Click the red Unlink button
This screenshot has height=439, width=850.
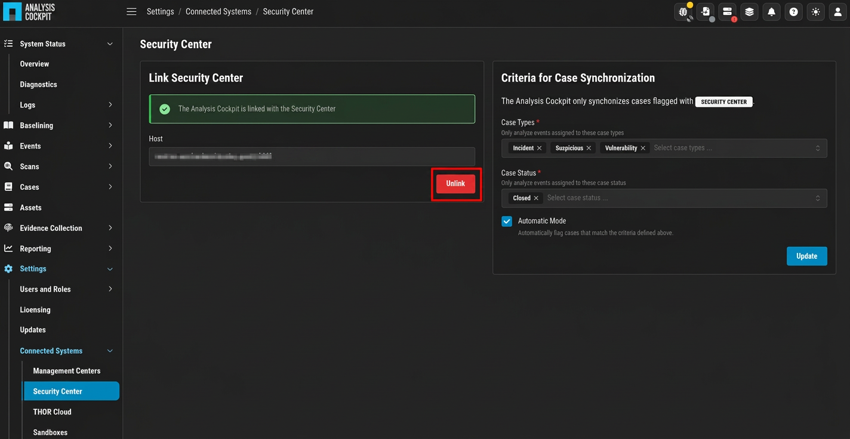click(455, 184)
